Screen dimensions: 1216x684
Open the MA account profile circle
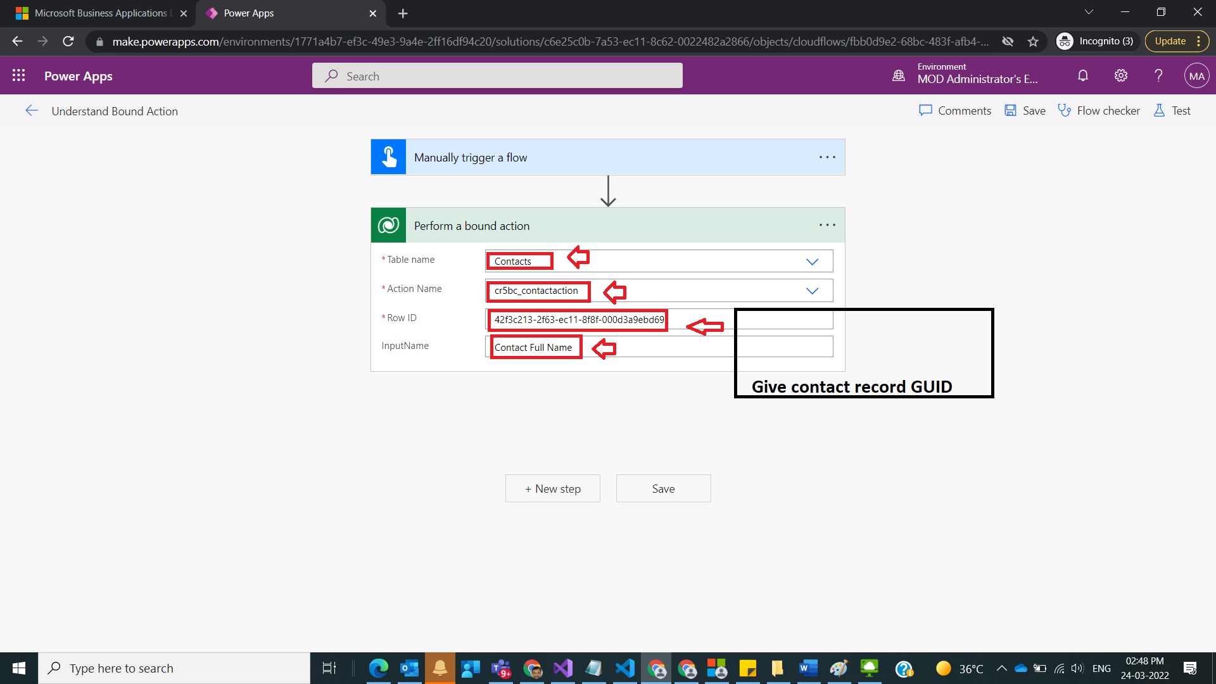point(1196,75)
